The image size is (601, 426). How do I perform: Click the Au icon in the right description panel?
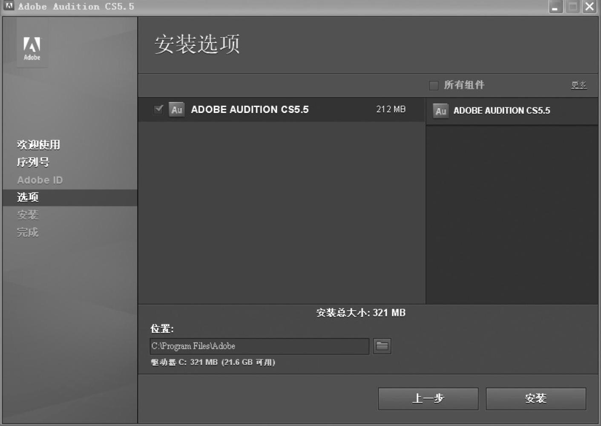tap(441, 111)
